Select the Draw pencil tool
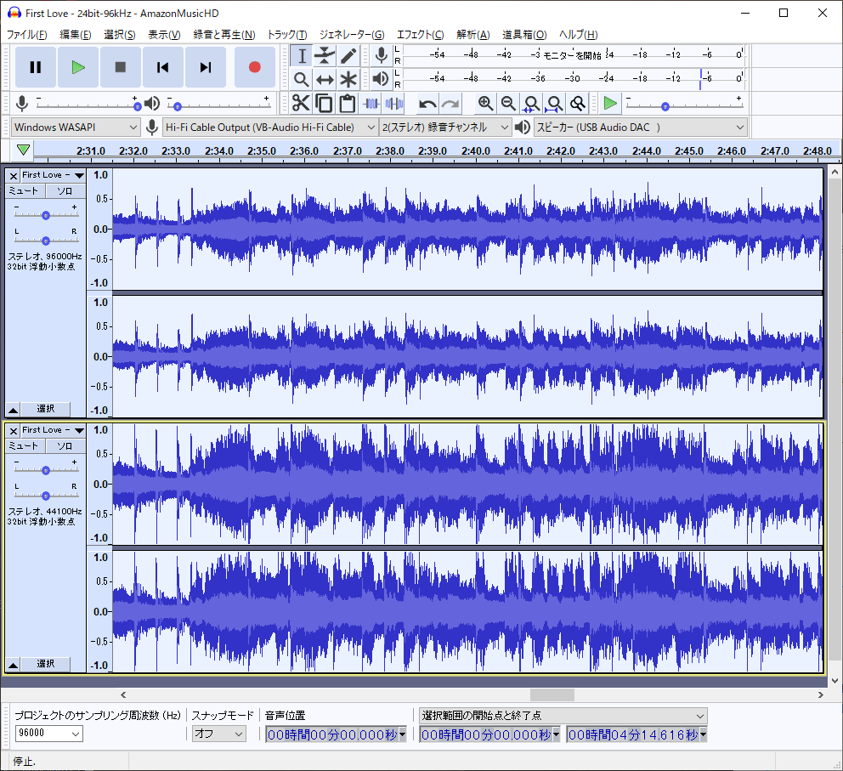 348,56
